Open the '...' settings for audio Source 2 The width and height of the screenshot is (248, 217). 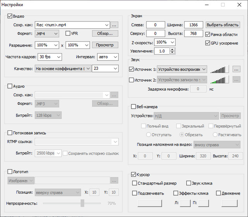point(236,80)
